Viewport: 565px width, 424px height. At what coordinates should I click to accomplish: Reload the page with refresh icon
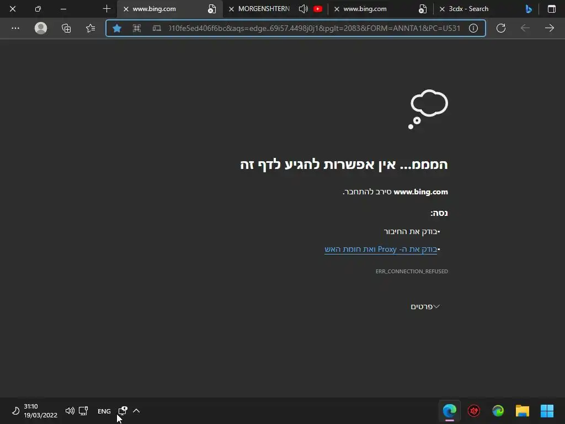501,28
